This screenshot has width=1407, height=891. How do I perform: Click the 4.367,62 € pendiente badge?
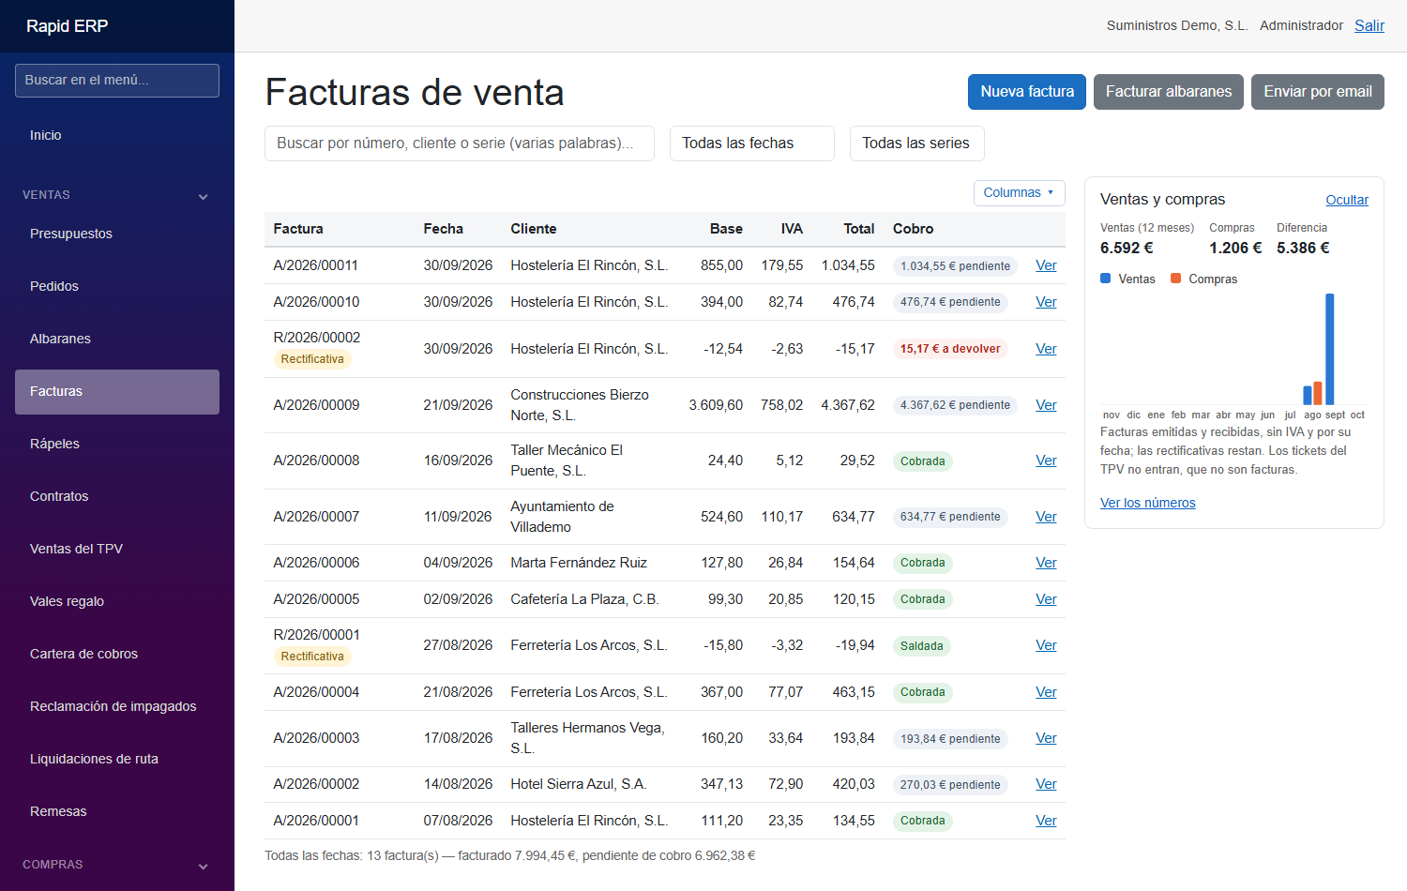click(955, 405)
